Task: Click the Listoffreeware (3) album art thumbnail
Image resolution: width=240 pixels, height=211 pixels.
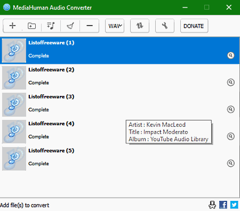Action: 14,105
